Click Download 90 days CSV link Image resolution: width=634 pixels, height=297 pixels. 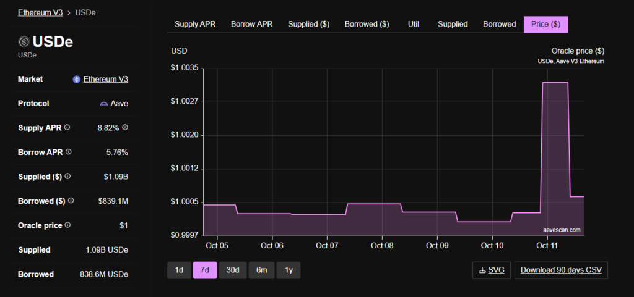[x=562, y=270]
